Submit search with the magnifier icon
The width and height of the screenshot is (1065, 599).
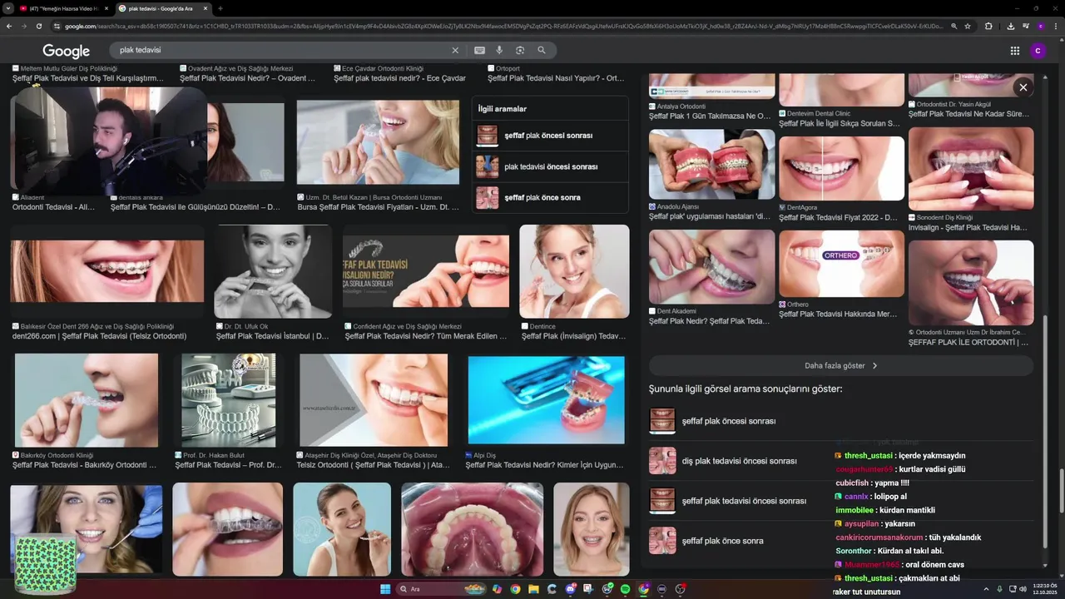(x=542, y=50)
